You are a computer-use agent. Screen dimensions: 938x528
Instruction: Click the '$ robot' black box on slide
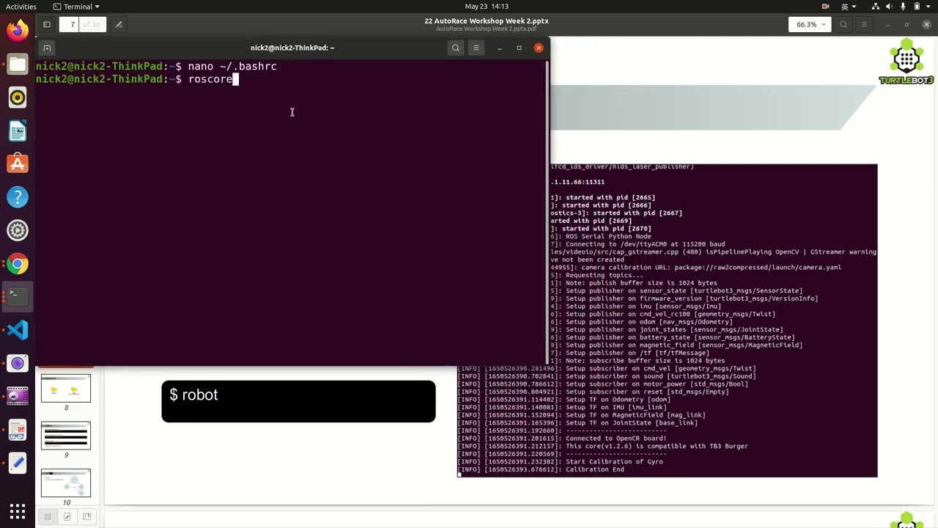[x=298, y=401]
